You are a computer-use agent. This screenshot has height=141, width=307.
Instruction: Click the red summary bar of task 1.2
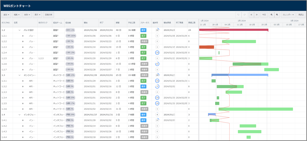point(234,30)
